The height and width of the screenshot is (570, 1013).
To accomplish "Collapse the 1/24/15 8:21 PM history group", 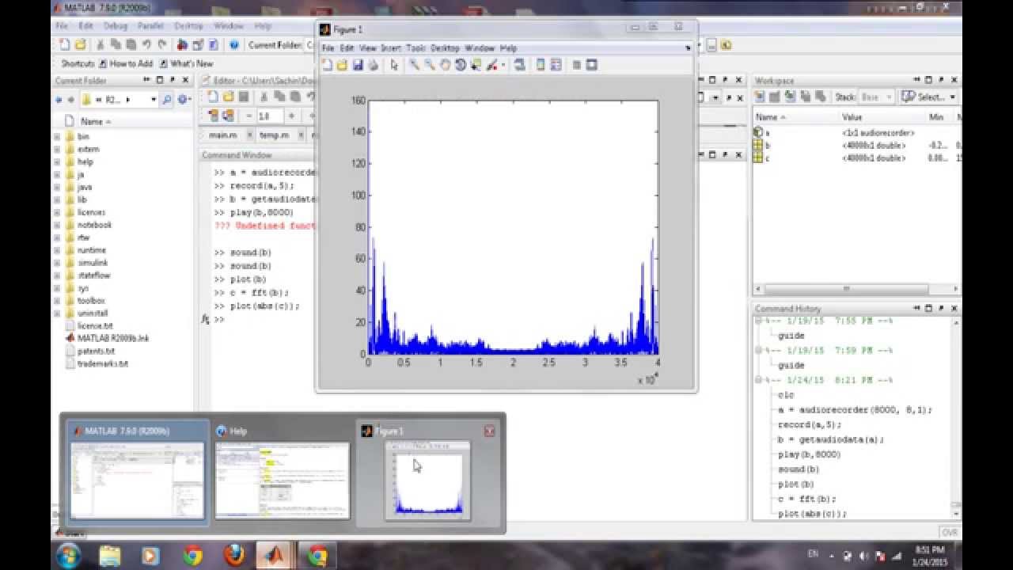I will (758, 380).
